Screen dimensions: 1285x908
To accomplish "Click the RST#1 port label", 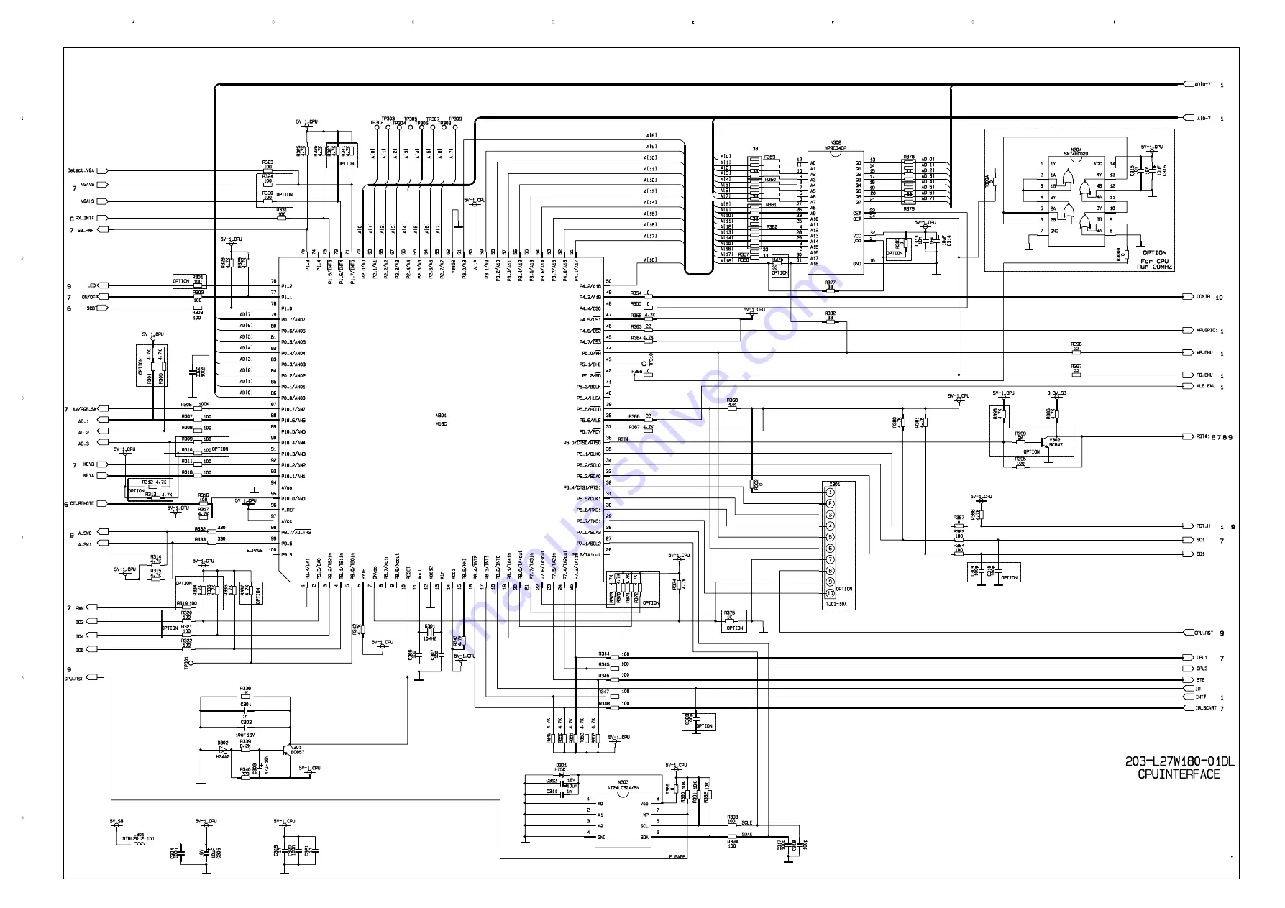I will (x=1202, y=436).
